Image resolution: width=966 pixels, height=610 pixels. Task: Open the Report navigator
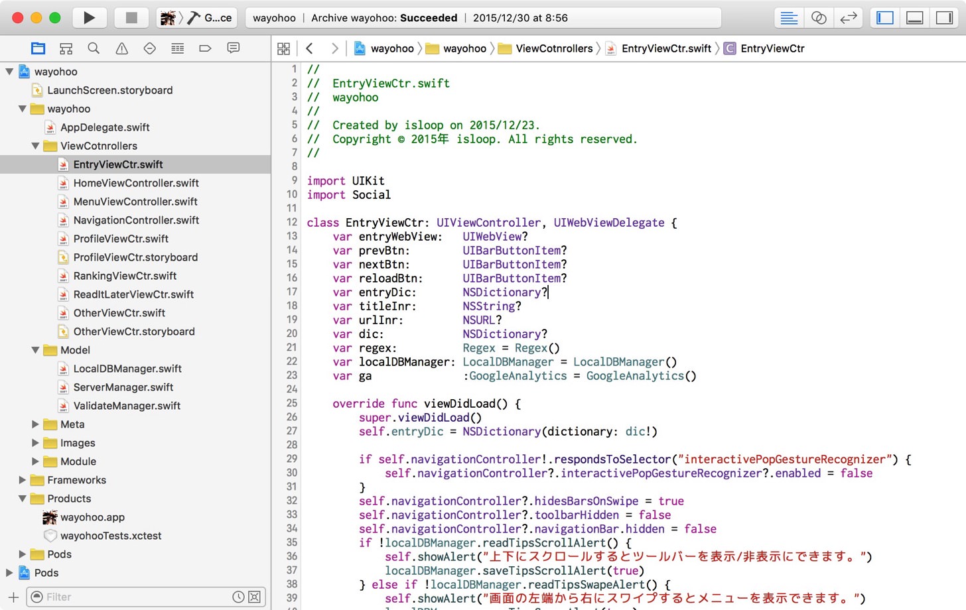coord(233,48)
